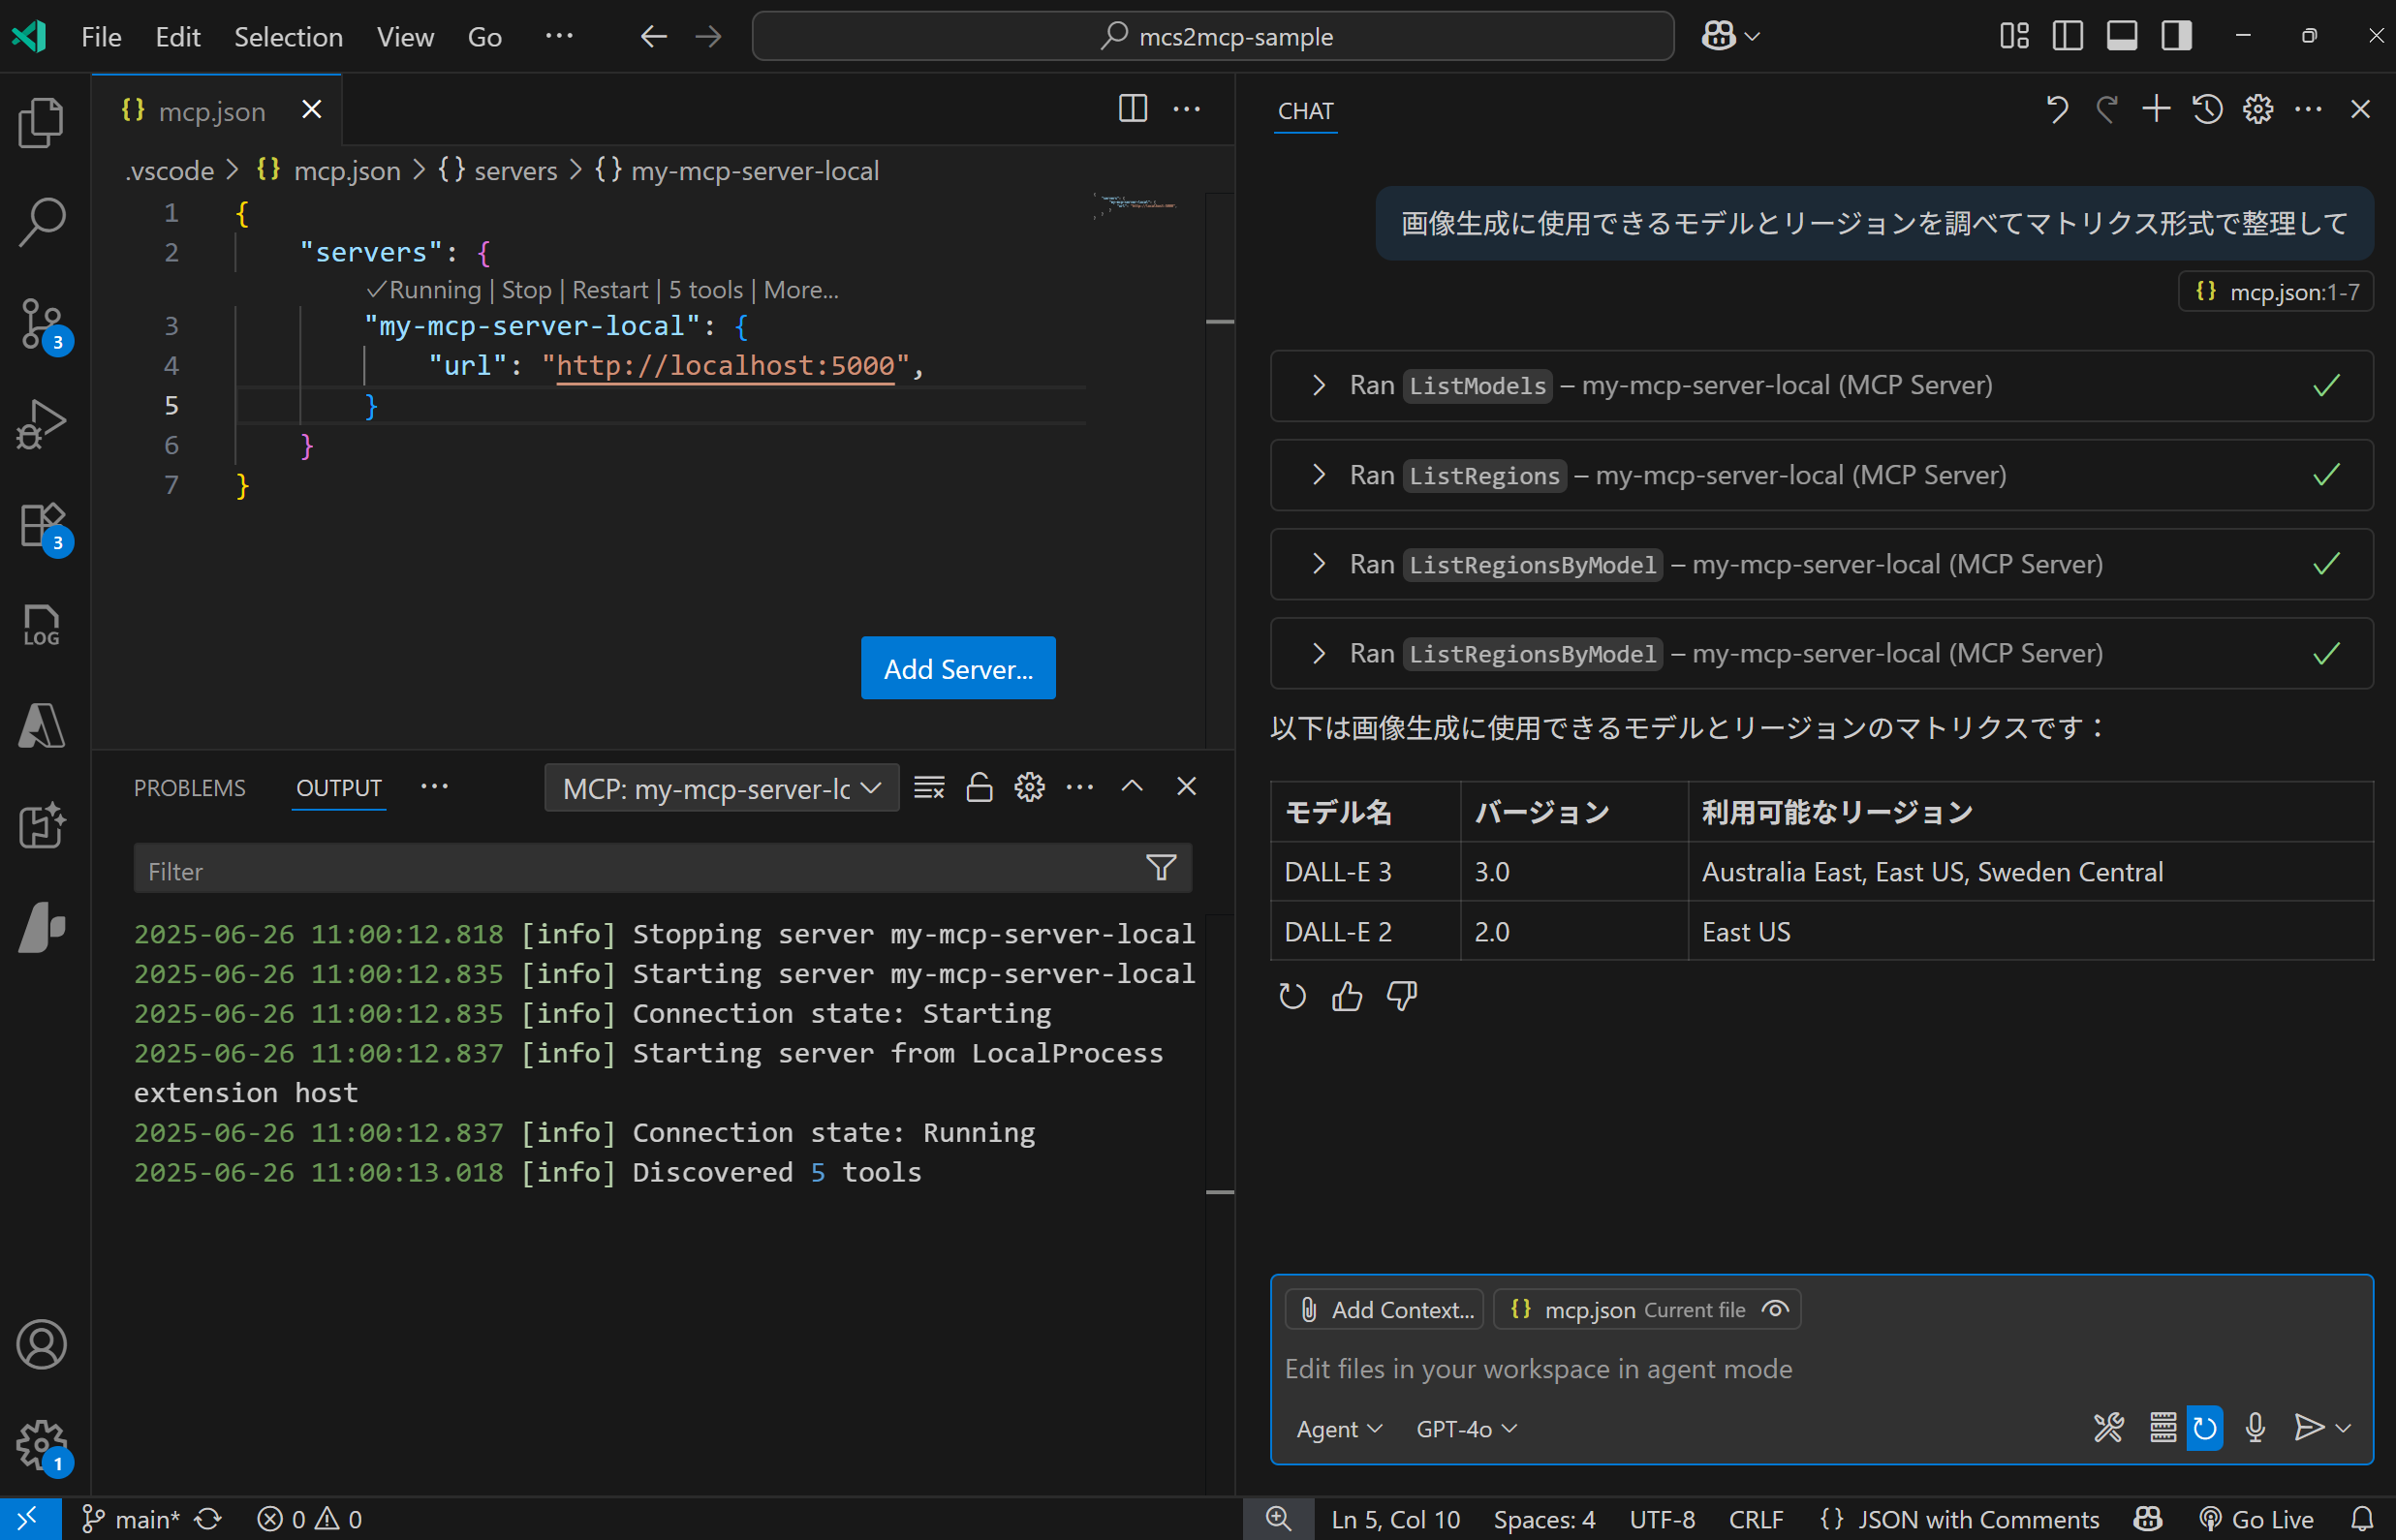2396x1540 pixels.
Task: Toggle primary side bar layout button
Action: 2068,36
